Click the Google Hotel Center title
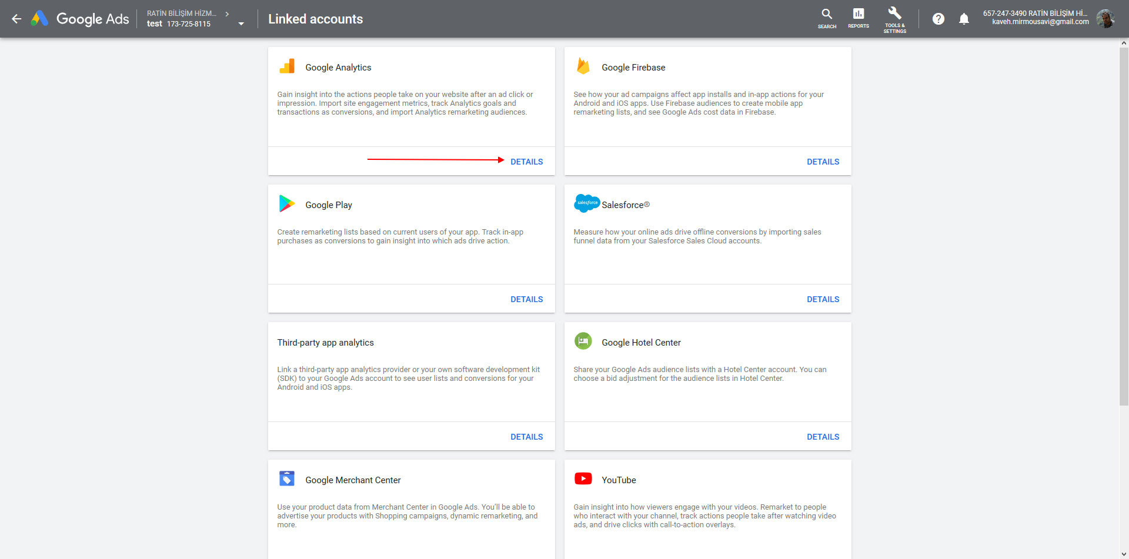Image resolution: width=1129 pixels, height=559 pixels. coord(641,343)
